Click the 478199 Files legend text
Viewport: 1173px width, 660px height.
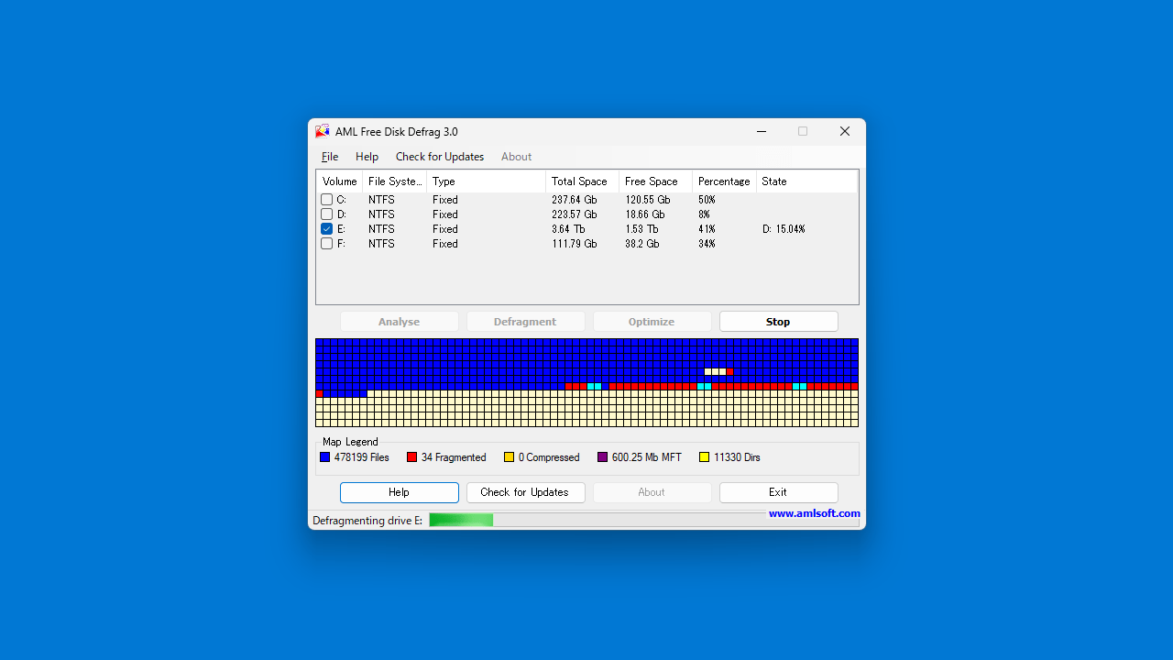coord(361,457)
